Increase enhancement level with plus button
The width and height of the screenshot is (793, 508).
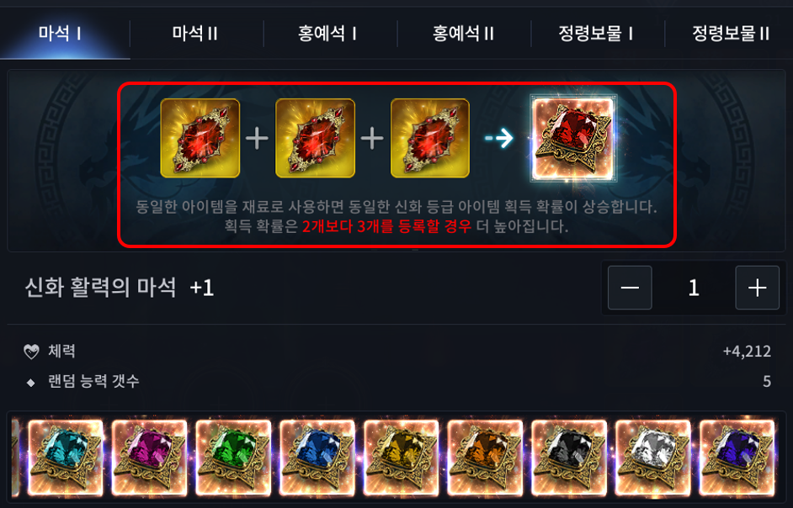tap(757, 288)
